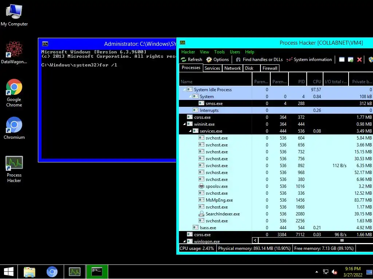Select the Interrupts row
373x279 pixels.
click(x=276, y=110)
